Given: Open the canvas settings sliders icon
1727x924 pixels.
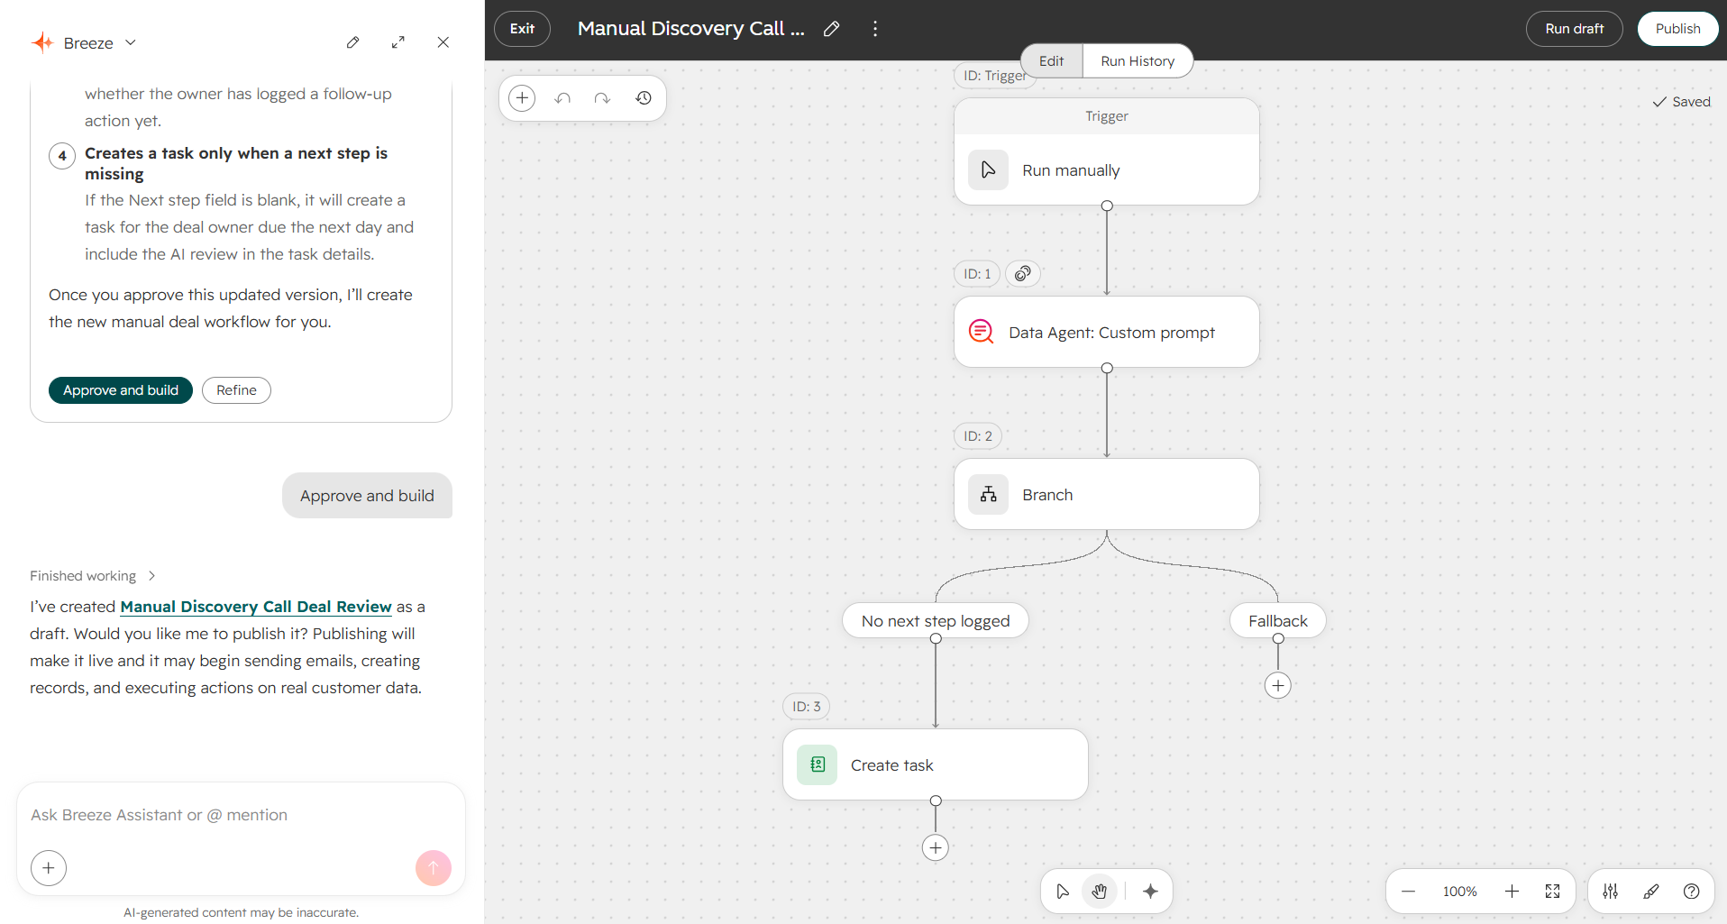Looking at the screenshot, I should 1611,892.
